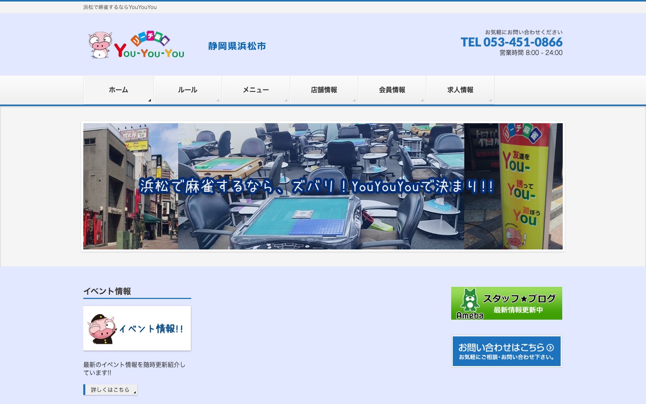
Task: Click the pig mascot on yellow signboard
Action: (513, 237)
